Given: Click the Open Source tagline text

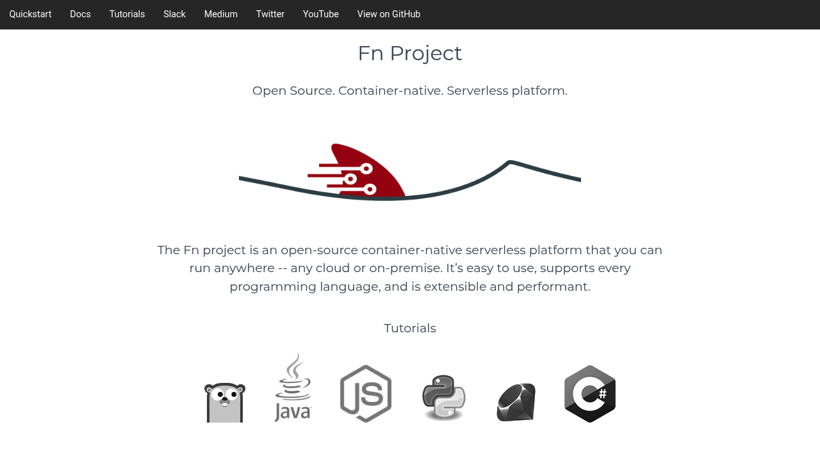Looking at the screenshot, I should tap(409, 91).
